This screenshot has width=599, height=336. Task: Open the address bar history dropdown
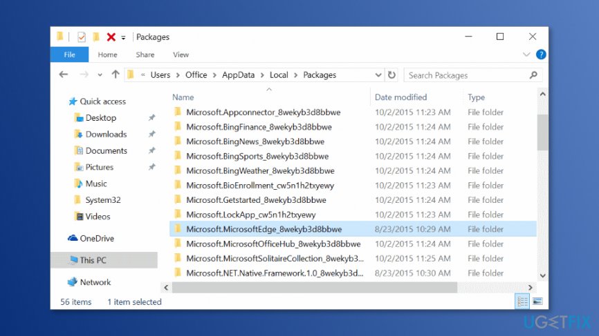(378, 75)
